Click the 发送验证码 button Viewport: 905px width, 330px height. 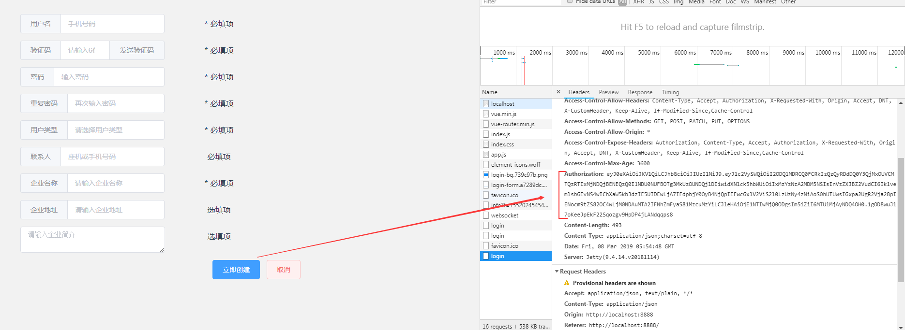(x=137, y=50)
